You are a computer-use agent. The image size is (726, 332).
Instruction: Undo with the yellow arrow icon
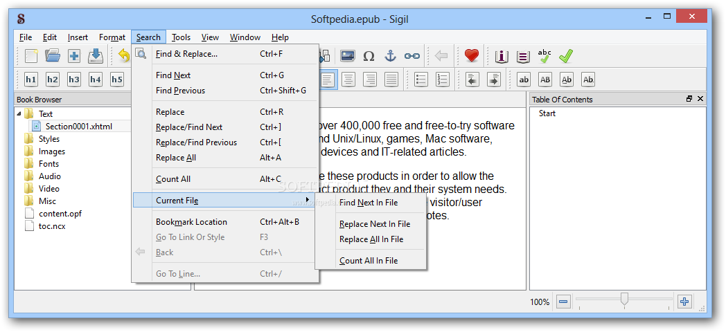[124, 56]
